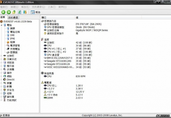Click the 報告 report button in the toolbar
Viewport: 171px width, 118px height.
click(x=36, y=12)
